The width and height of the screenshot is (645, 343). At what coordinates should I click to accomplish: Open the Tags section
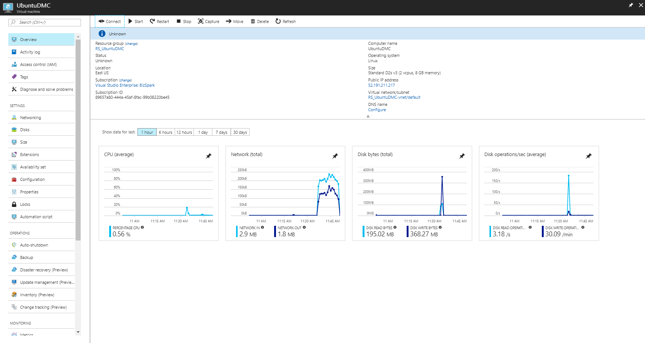tap(41, 77)
